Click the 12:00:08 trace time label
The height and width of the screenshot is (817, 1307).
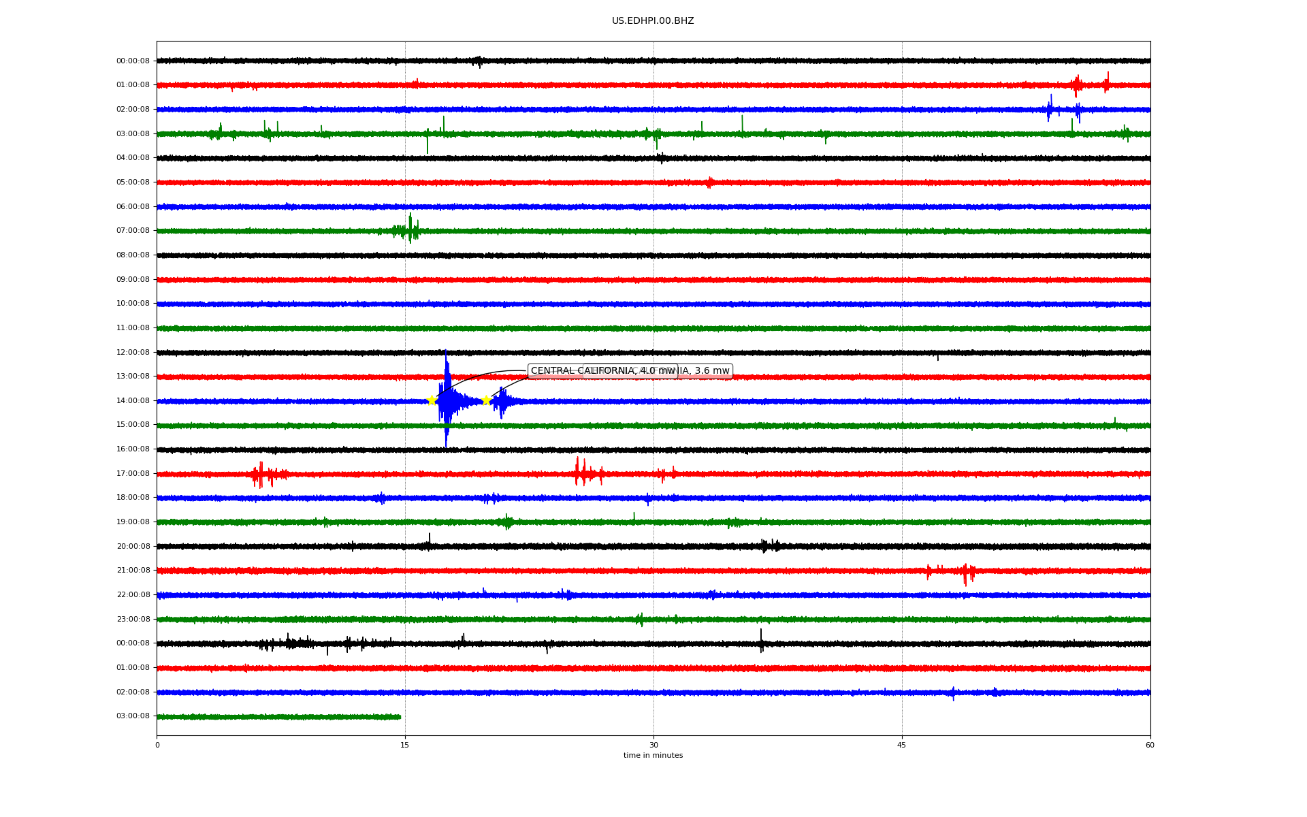tap(133, 353)
